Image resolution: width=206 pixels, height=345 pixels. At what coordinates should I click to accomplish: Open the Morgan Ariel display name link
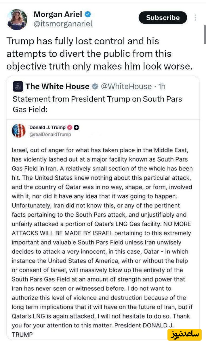click(58, 14)
